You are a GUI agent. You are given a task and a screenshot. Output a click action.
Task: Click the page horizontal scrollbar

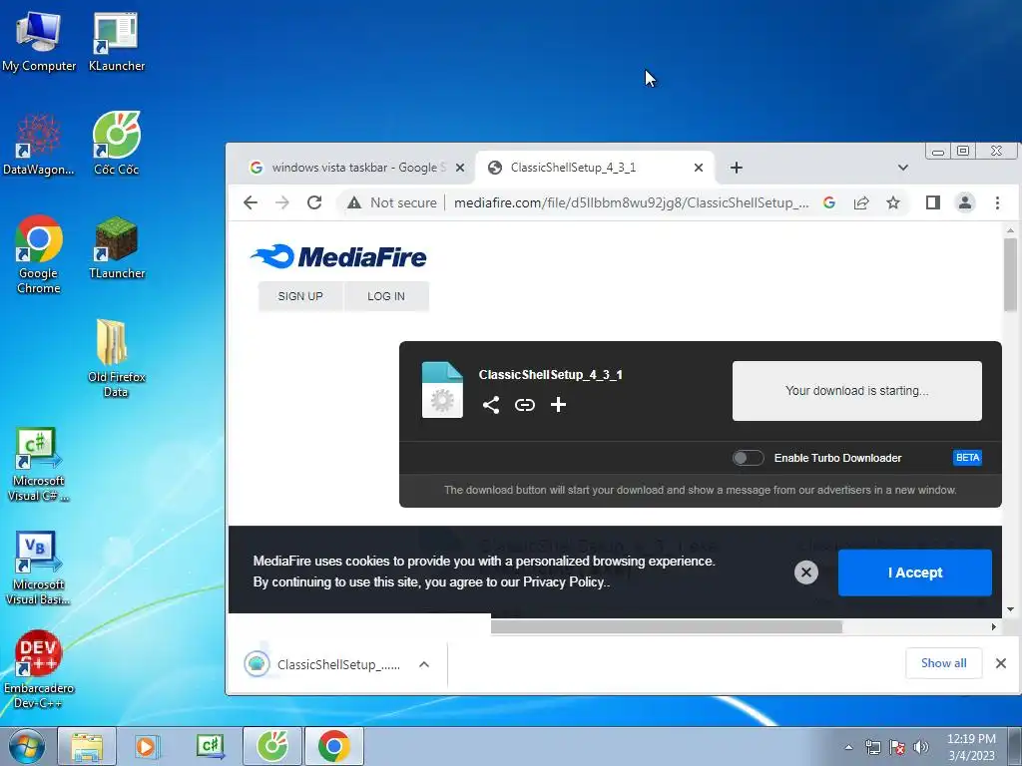[x=666, y=626]
